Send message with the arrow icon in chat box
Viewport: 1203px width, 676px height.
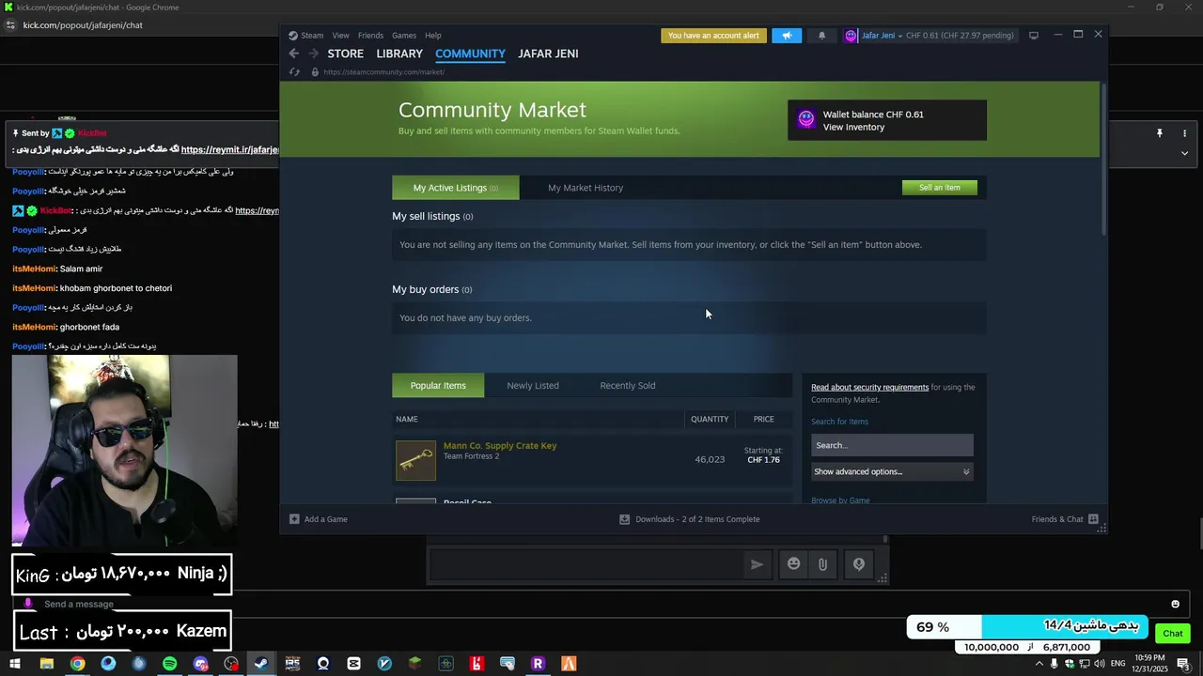coord(757,564)
